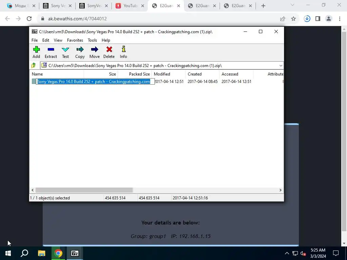Switch to the third E2Guardian tab

pyautogui.click(x=238, y=6)
